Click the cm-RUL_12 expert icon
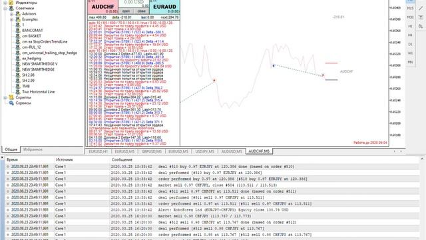426x240 pixels. [x=18, y=47]
